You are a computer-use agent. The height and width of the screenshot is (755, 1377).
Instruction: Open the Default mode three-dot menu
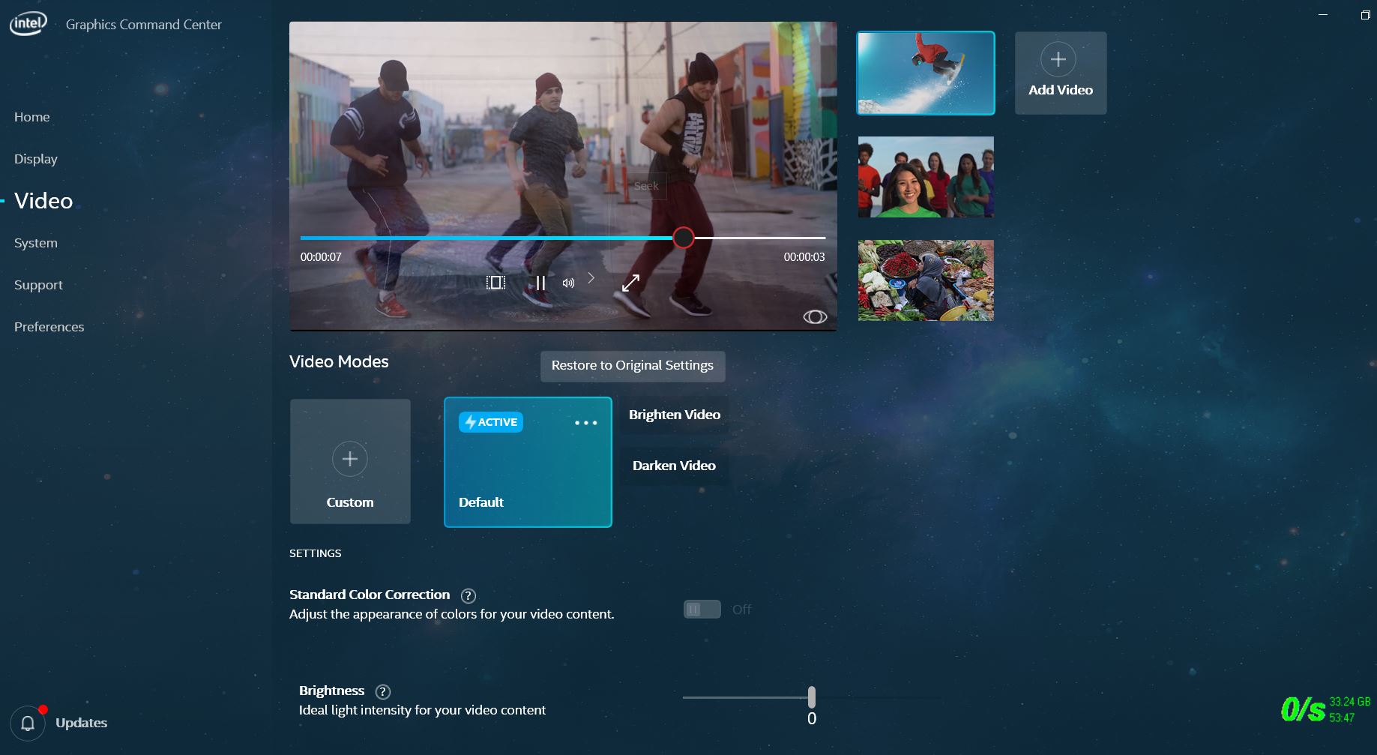pyautogui.click(x=585, y=423)
